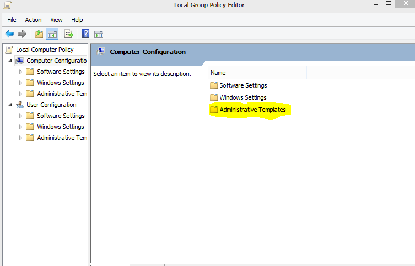Viewport: 415px width, 266px height.
Task: Click Software Settings folder icon in Name list
Action: (214, 85)
